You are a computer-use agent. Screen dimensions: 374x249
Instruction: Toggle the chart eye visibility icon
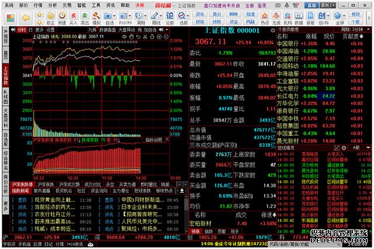pos(124,37)
